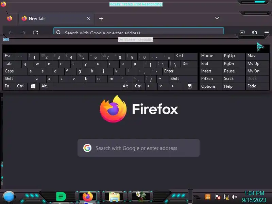Toggle the Caps lock key

point(15,71)
